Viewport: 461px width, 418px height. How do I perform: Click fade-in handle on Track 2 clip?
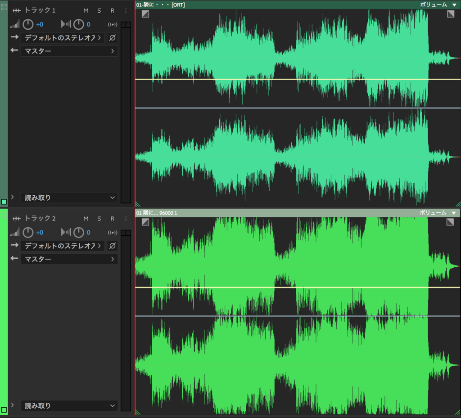coord(145,222)
